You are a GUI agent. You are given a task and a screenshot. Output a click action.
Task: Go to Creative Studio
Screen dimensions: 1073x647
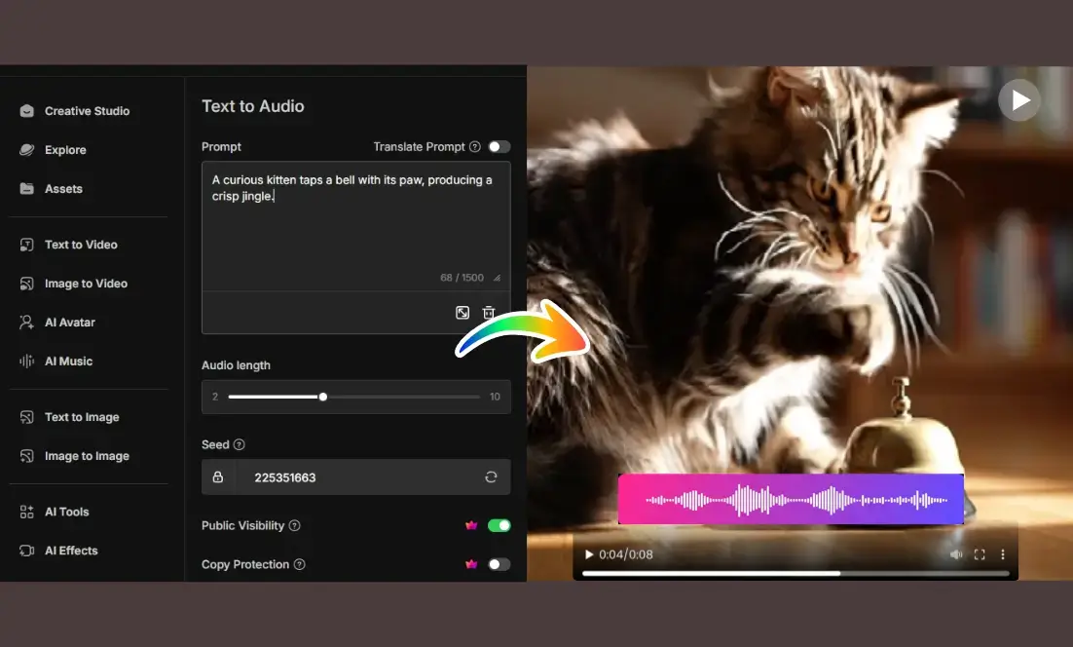[x=88, y=110]
